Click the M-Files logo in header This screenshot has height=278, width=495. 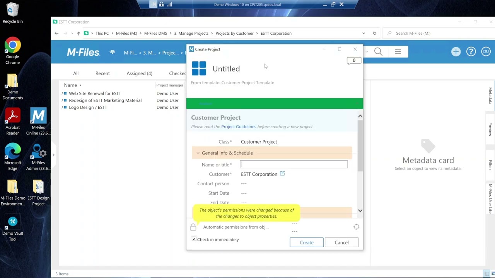tap(83, 52)
